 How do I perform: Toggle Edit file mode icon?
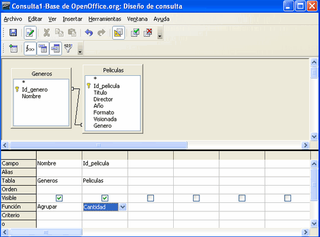30,33
